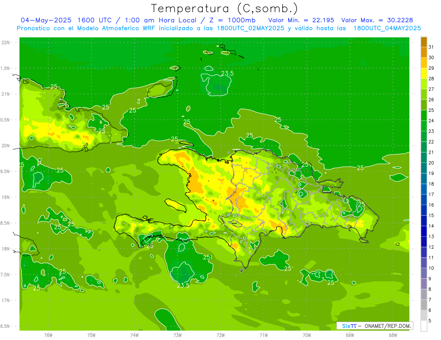Pick the colorbar swatch between 30 and 31
This screenshot has height=340, width=441.
coord(424,52)
